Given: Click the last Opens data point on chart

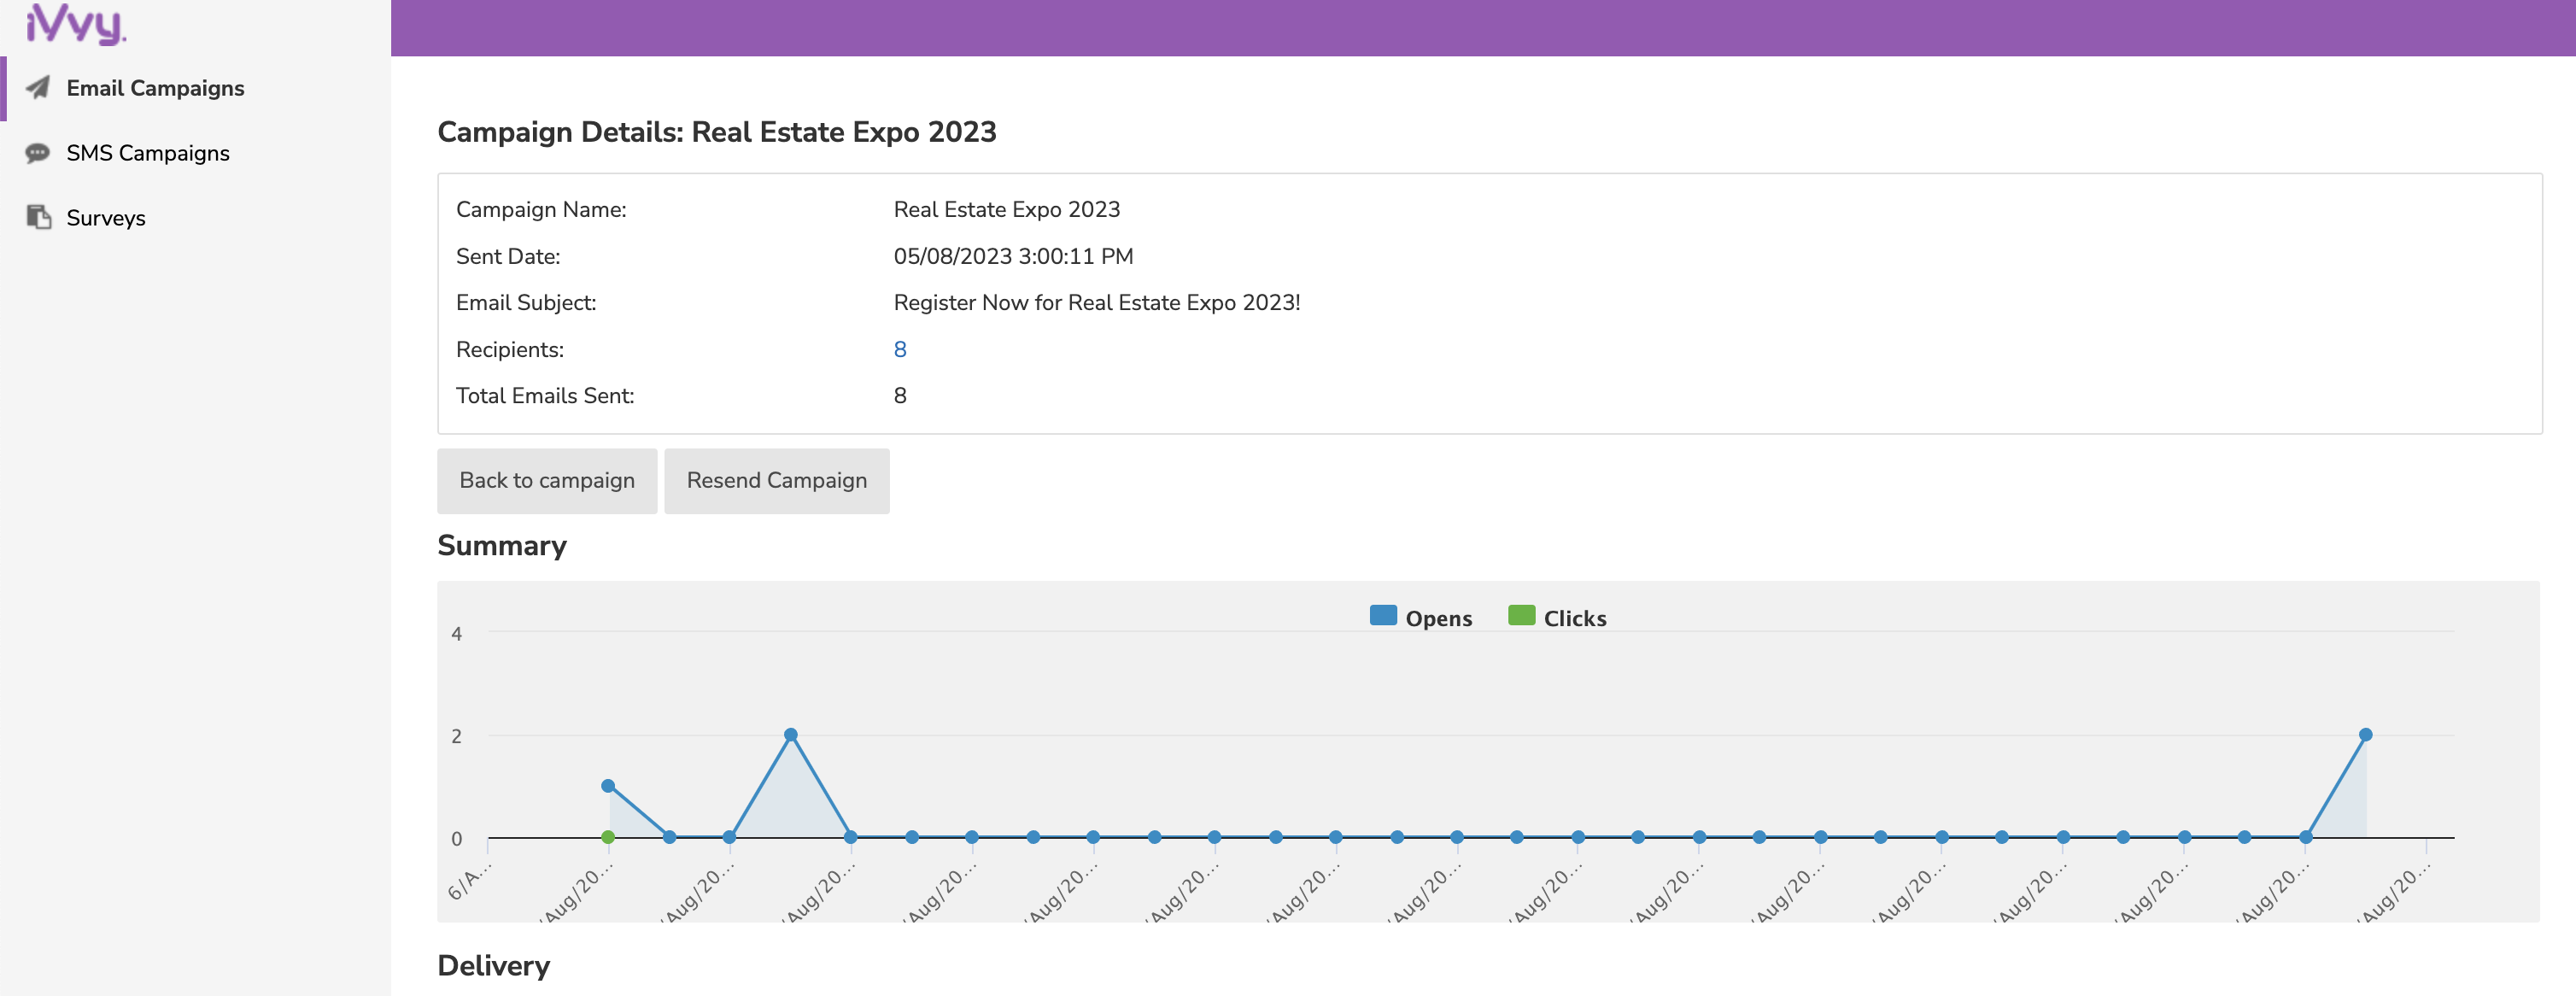Looking at the screenshot, I should [2365, 734].
